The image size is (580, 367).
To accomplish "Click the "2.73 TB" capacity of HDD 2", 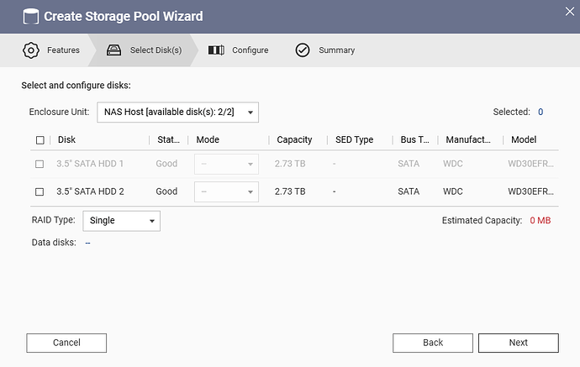I will click(290, 191).
